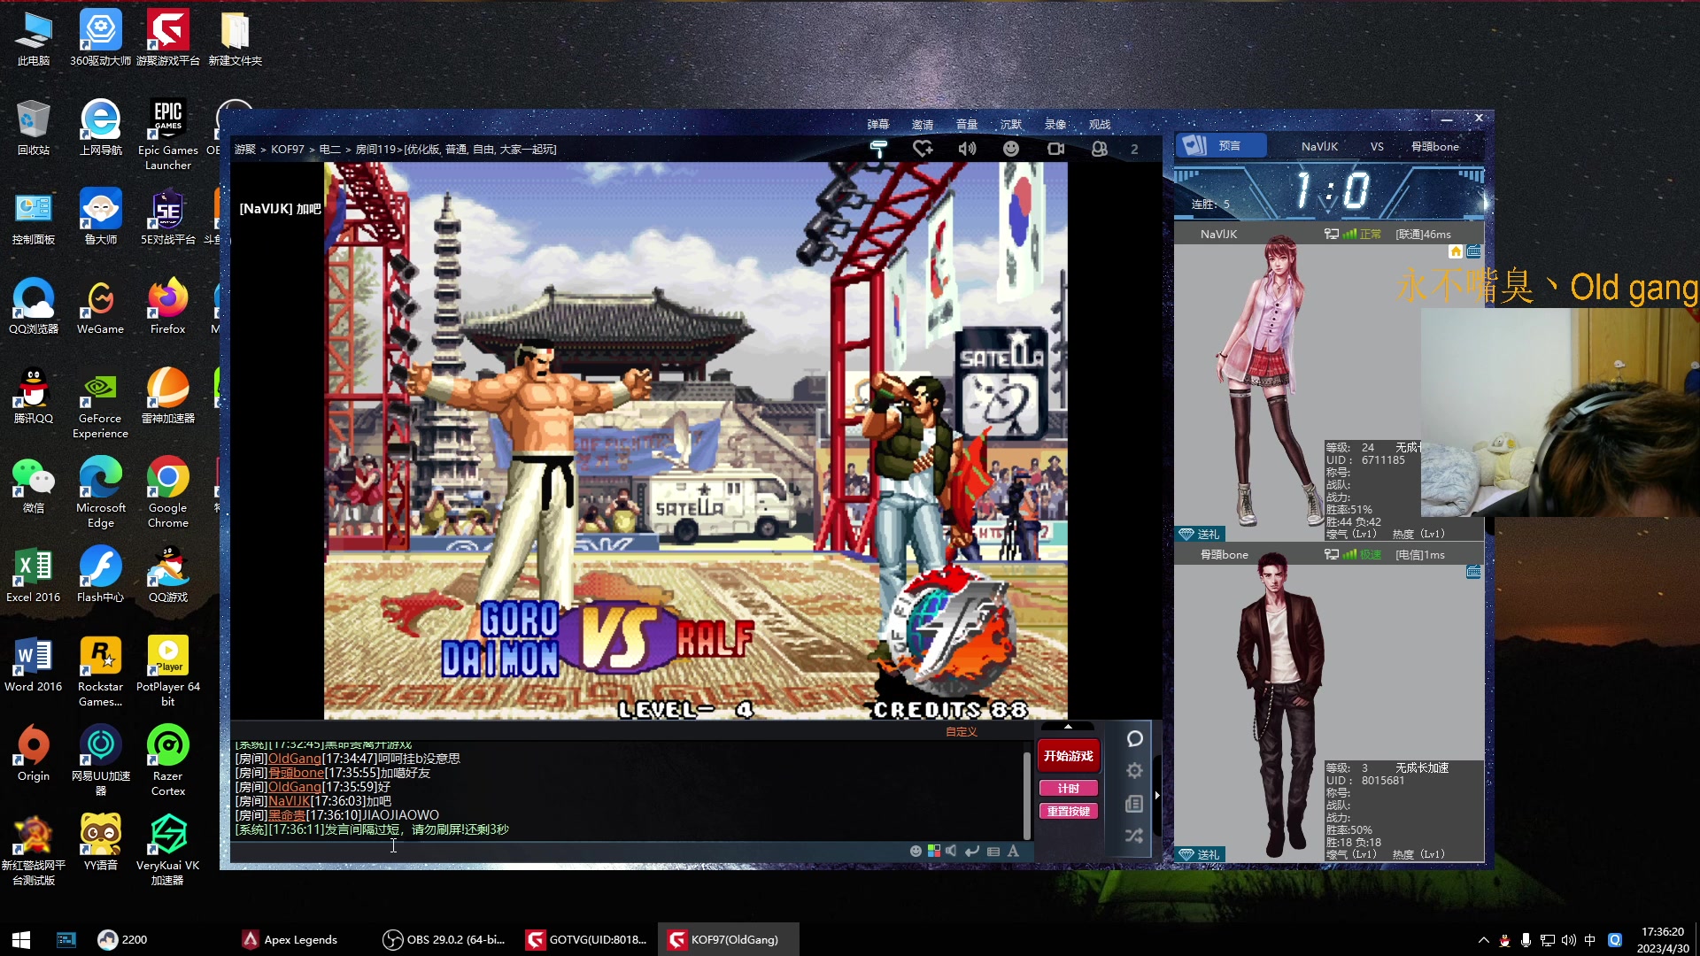Collapse the player panel with the right arrow
The height and width of the screenshot is (956, 1700).
(1157, 795)
